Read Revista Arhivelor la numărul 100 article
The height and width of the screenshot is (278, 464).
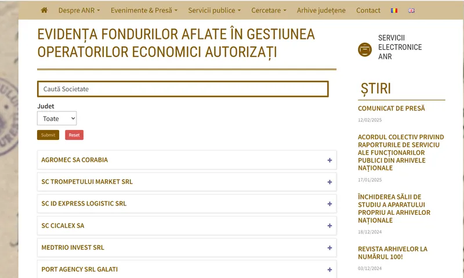click(x=393, y=252)
